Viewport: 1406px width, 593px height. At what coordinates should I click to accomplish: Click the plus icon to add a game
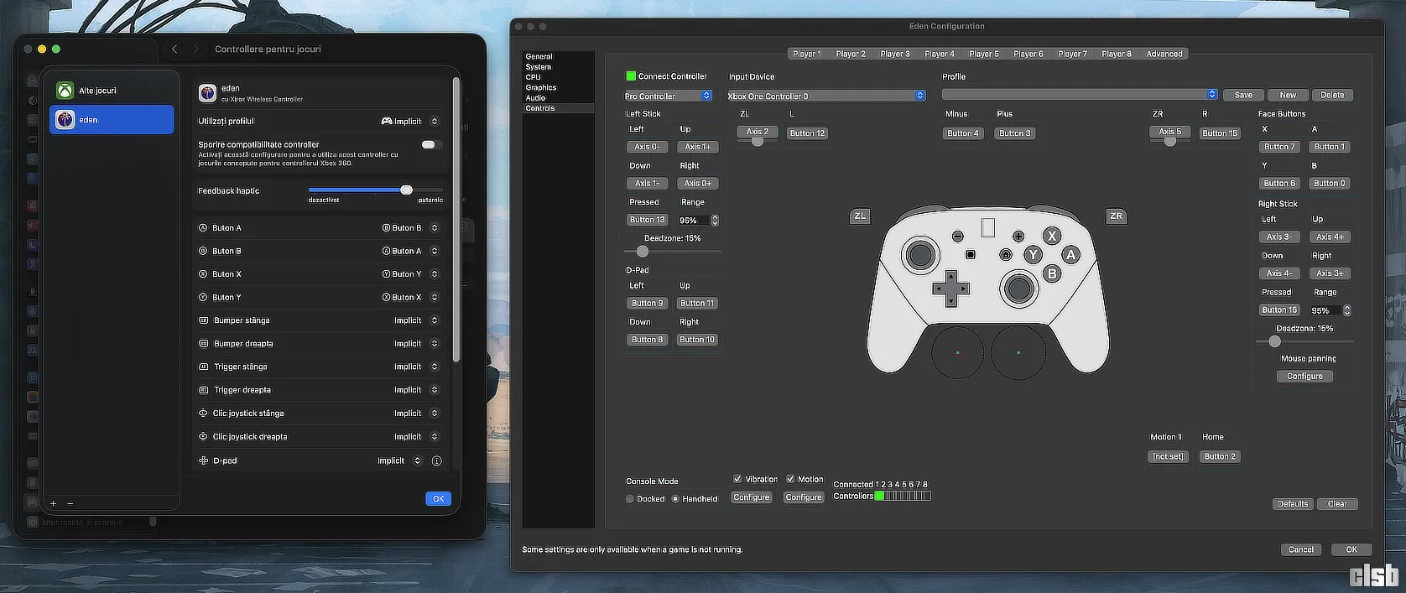(x=53, y=503)
